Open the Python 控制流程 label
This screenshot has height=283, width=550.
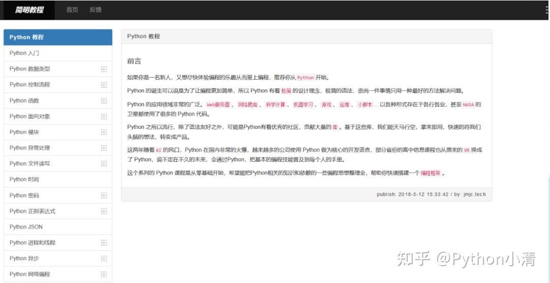(x=30, y=85)
